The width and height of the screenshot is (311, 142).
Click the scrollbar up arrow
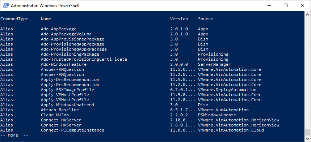(x=307, y=14)
